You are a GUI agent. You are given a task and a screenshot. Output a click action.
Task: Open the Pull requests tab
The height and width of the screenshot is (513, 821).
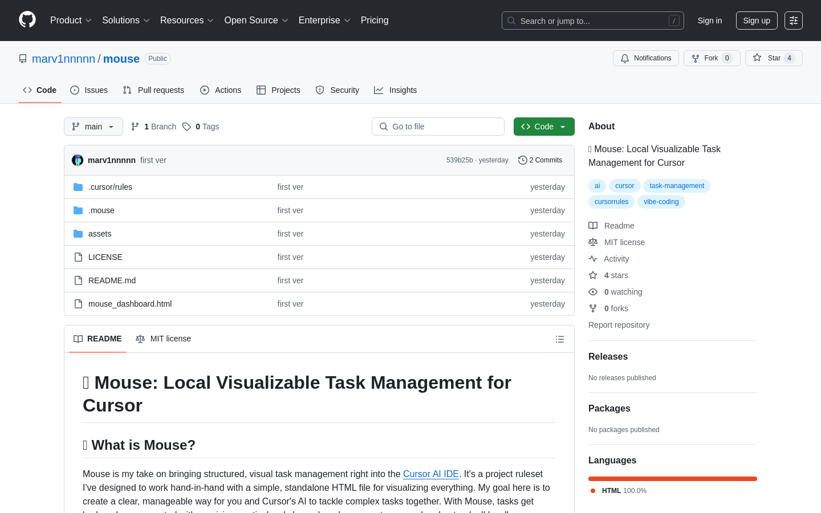click(153, 90)
